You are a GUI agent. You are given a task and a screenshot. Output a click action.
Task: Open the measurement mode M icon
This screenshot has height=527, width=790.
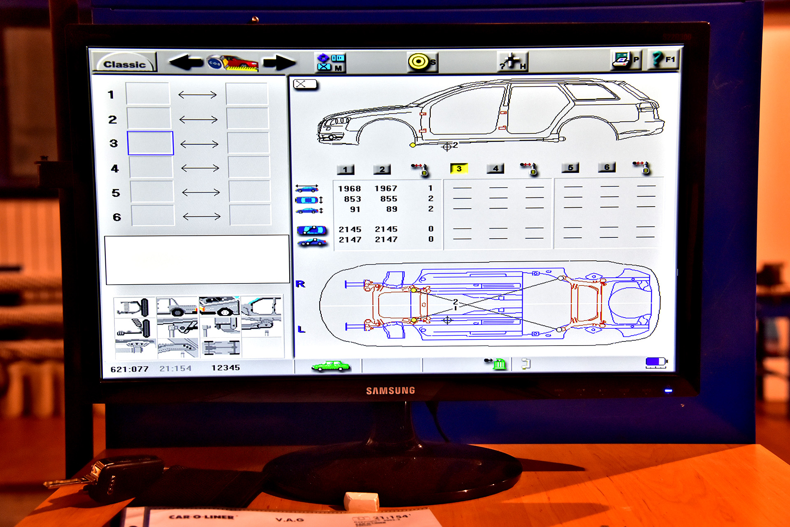(x=330, y=62)
